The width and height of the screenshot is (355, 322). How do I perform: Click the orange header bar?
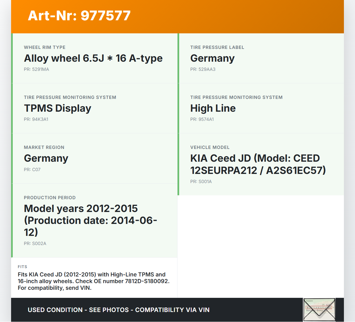pyautogui.click(x=177, y=17)
